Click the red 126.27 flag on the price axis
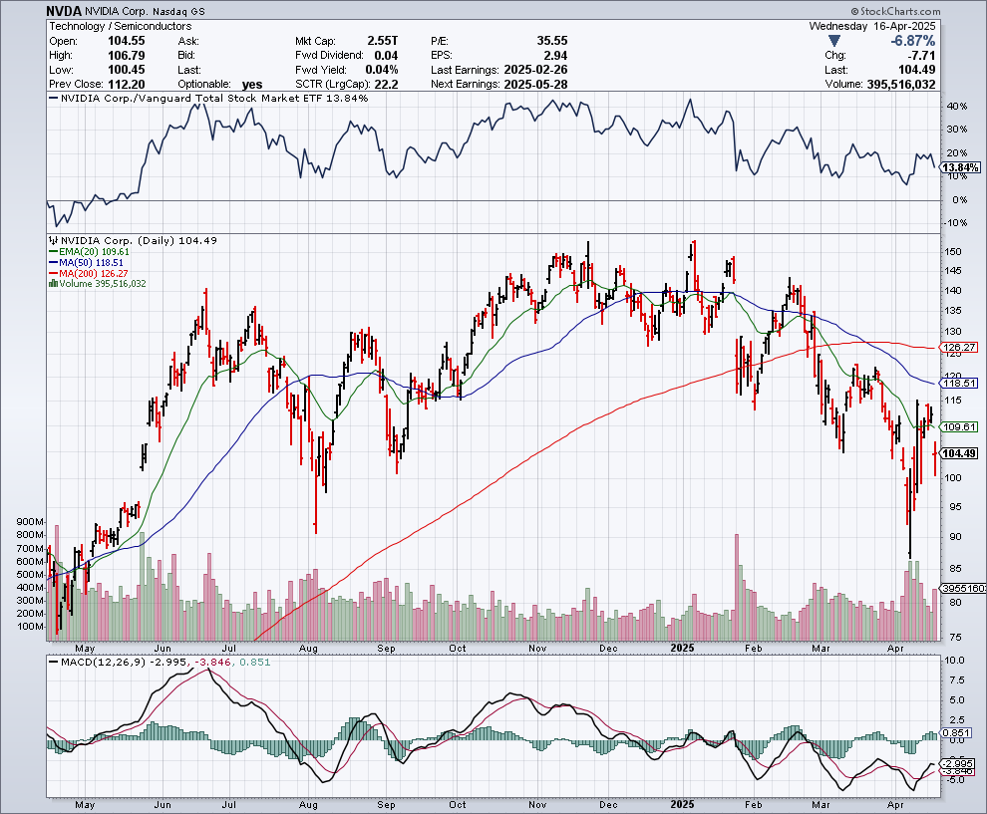 pyautogui.click(x=959, y=348)
